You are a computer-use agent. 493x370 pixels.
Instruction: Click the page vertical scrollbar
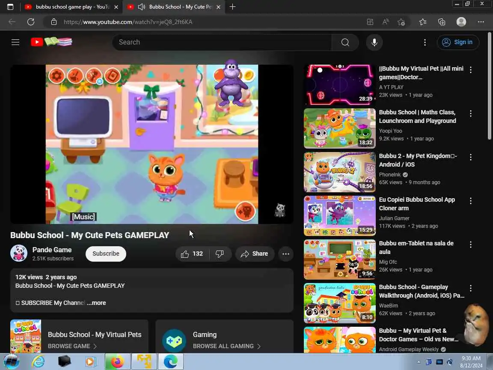pos(490,86)
